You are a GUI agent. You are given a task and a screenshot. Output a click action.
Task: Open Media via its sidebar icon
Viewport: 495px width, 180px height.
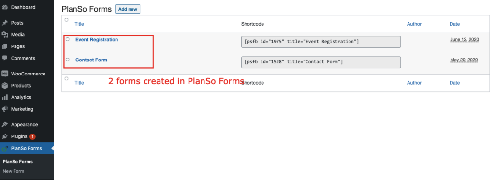point(5,35)
